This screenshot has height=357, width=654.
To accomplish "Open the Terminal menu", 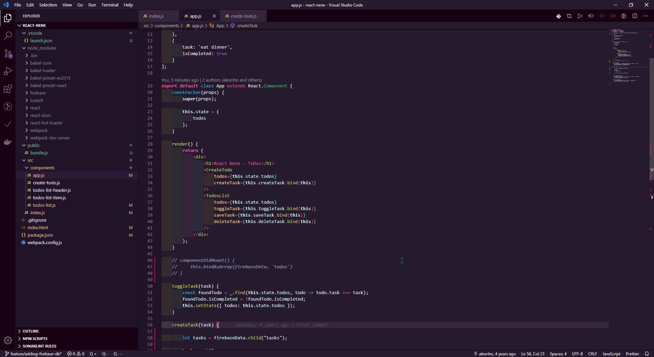I will tap(110, 5).
